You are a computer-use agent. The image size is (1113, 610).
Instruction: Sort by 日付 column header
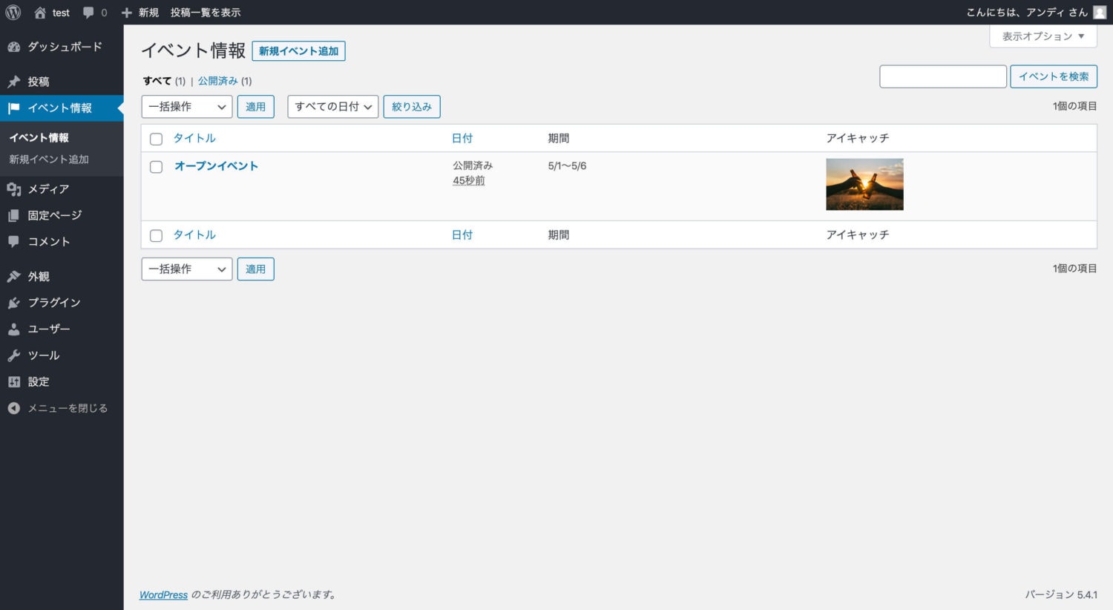462,138
